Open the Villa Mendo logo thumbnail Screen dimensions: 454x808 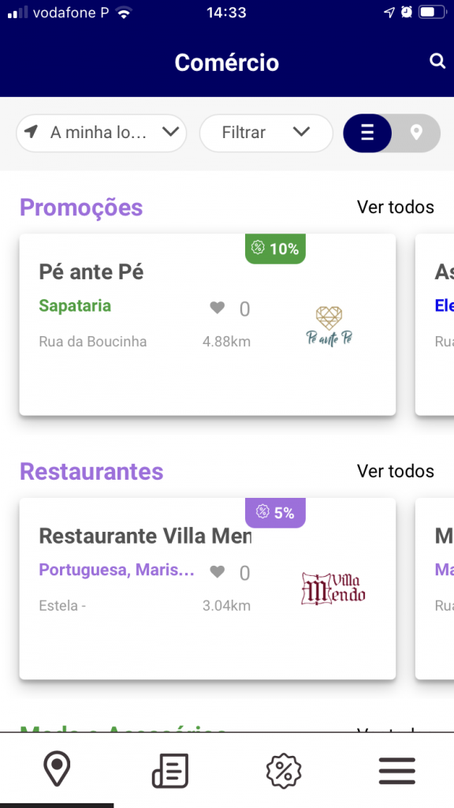coord(333,588)
